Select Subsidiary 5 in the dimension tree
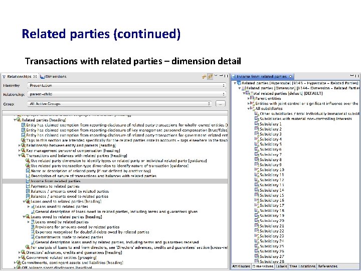Screen dimensions: 361x271 point(271,144)
